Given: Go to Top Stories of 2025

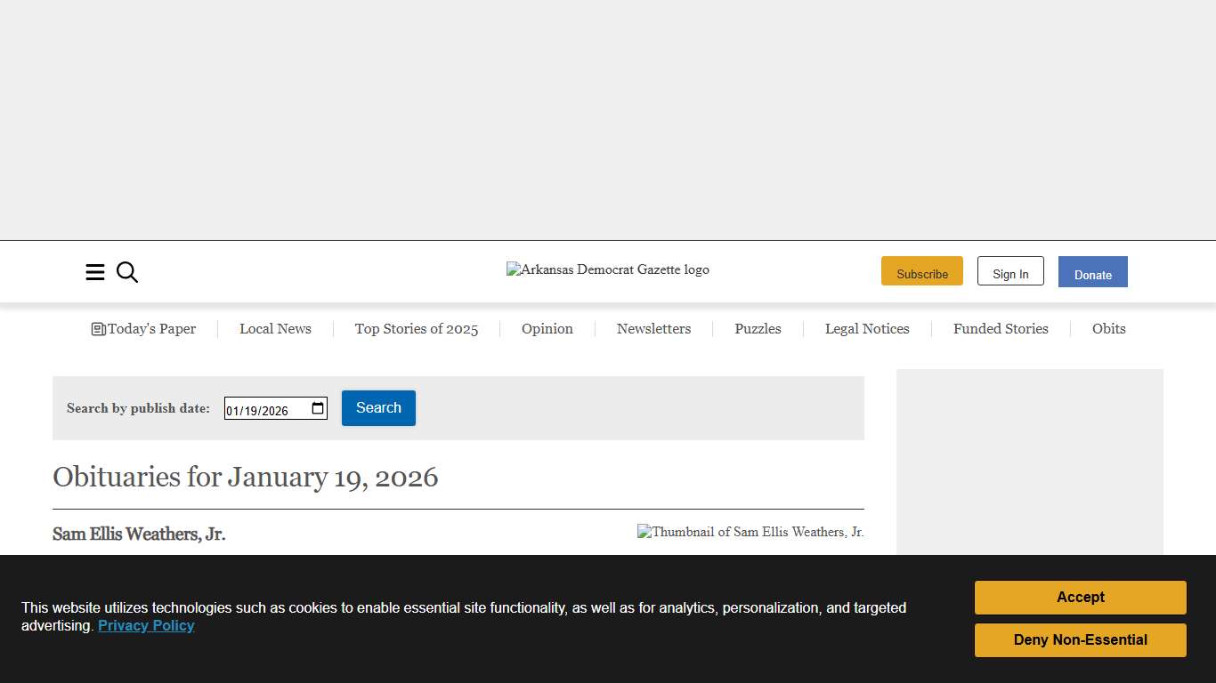Looking at the screenshot, I should pos(416,329).
